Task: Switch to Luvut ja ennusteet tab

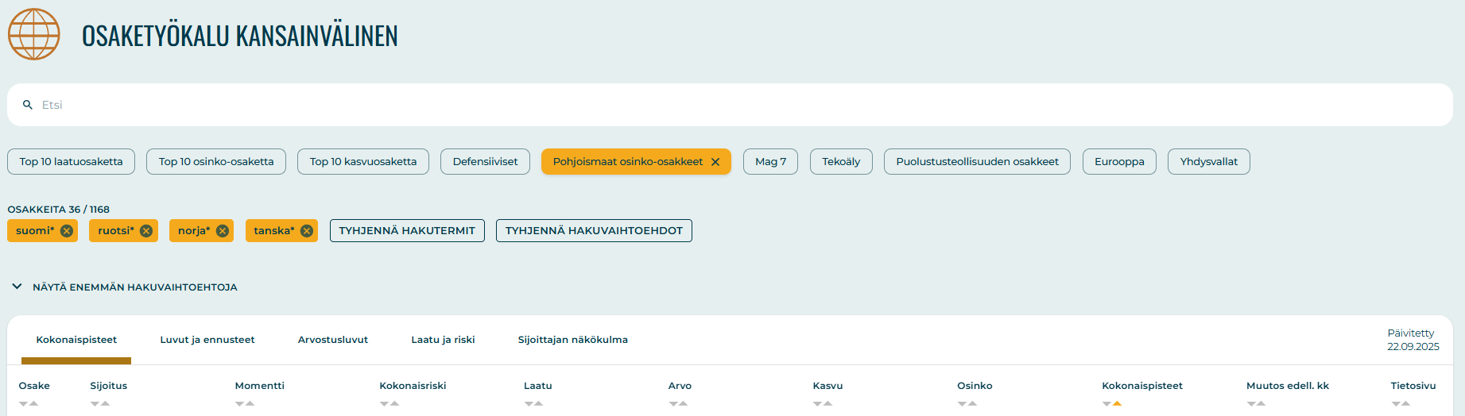Action: 207,340
